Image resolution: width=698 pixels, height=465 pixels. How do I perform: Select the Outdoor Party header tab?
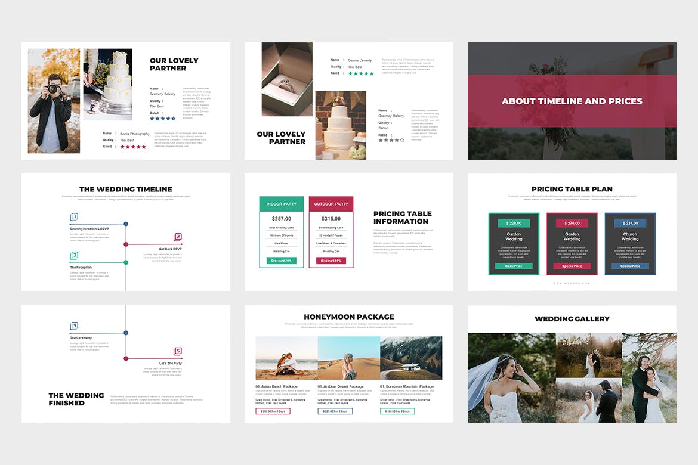click(331, 204)
